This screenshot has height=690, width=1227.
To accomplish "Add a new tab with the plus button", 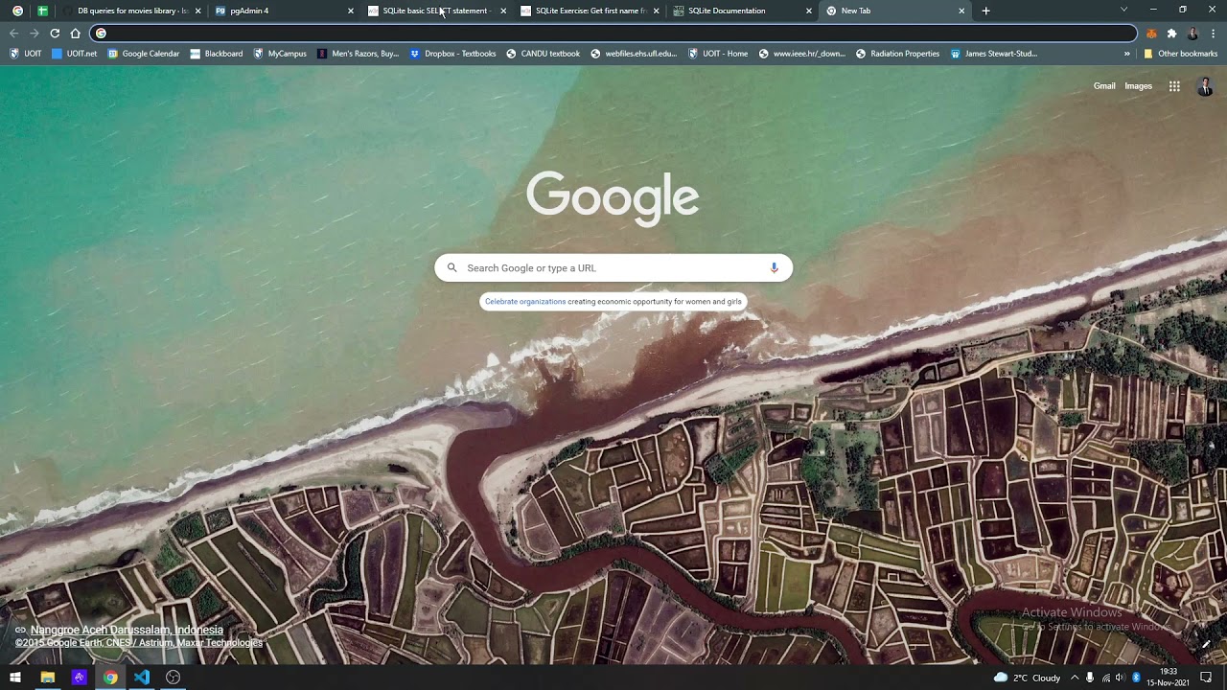I will tap(985, 11).
